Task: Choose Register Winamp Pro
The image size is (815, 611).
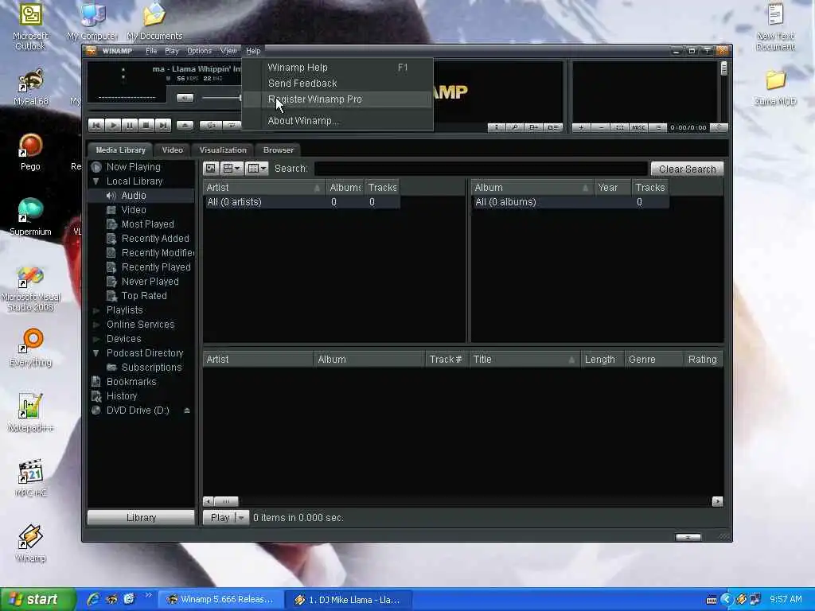Action: pos(337,99)
